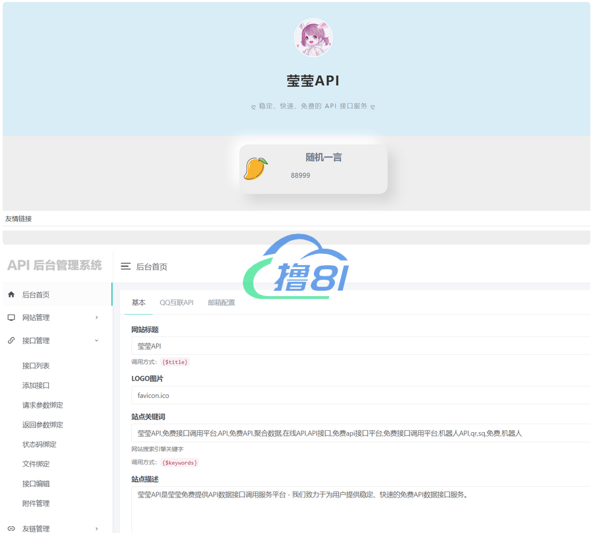Click the anime avatar profile image

coord(313,38)
